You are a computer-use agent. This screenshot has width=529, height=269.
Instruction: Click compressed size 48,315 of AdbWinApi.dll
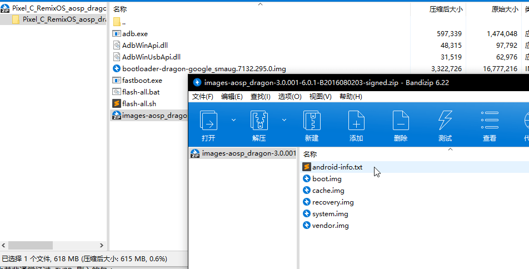click(451, 45)
